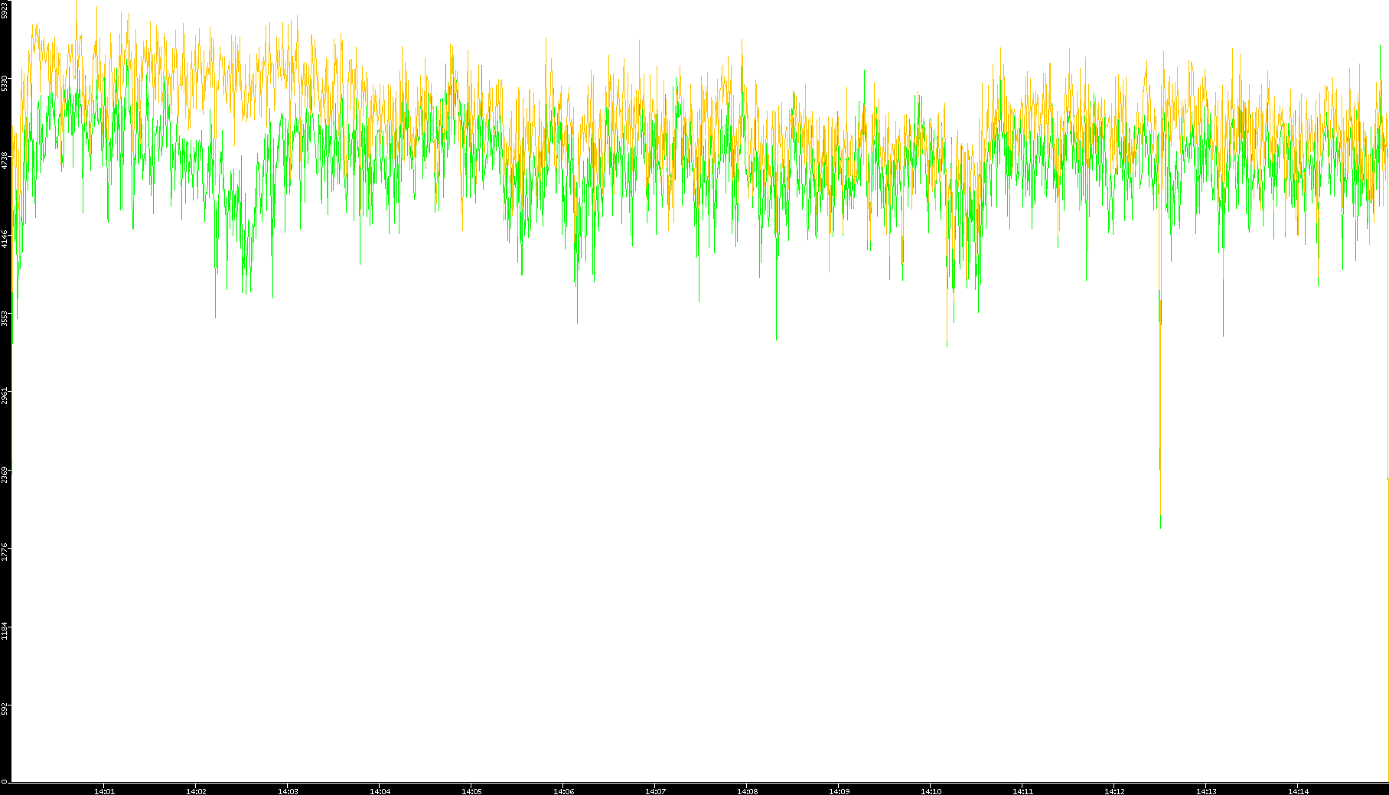Click the 3553 vertical axis label

click(x=5, y=318)
